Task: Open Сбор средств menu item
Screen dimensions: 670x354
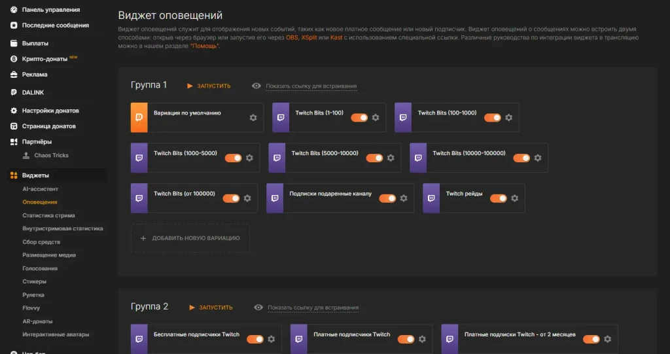Action: [41, 242]
